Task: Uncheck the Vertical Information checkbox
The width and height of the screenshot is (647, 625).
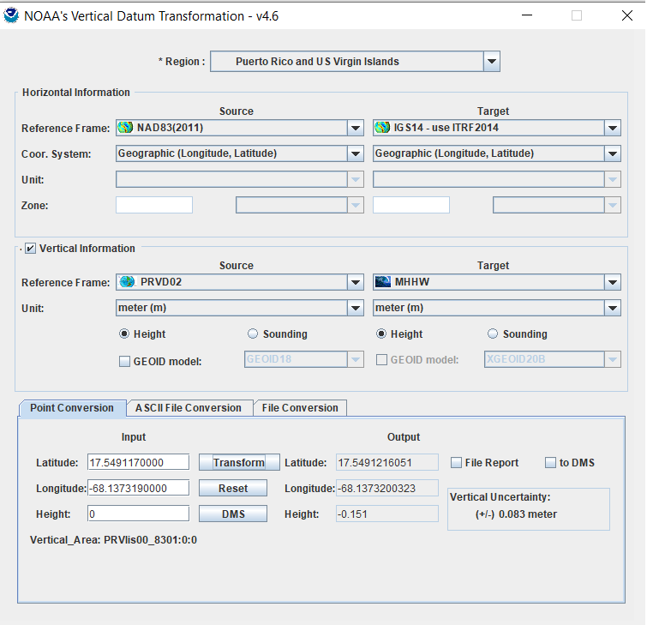Action: point(31,249)
